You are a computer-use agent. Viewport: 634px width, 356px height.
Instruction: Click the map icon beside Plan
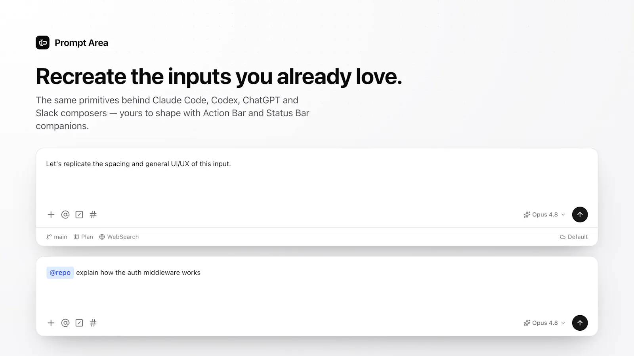(76, 237)
